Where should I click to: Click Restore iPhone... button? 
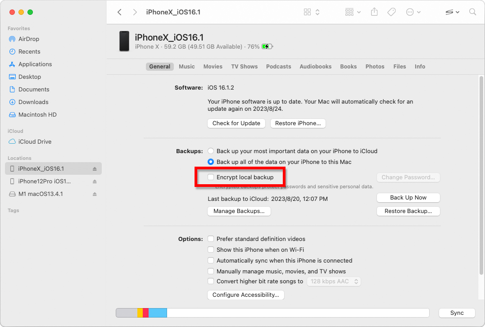pos(298,123)
